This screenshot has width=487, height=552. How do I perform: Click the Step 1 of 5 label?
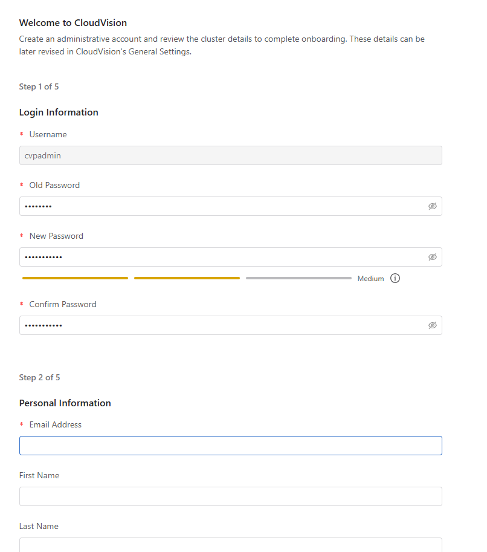coord(39,86)
